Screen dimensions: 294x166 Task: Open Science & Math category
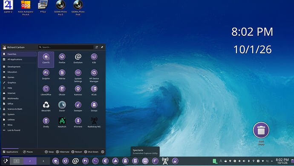click(x=19, y=109)
